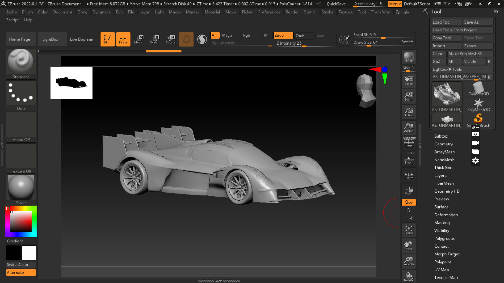Click the gear settings icon
This screenshot has width=504, height=283.
click(x=475, y=161)
